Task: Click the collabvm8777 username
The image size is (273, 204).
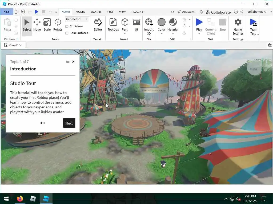Action: click(x=257, y=12)
